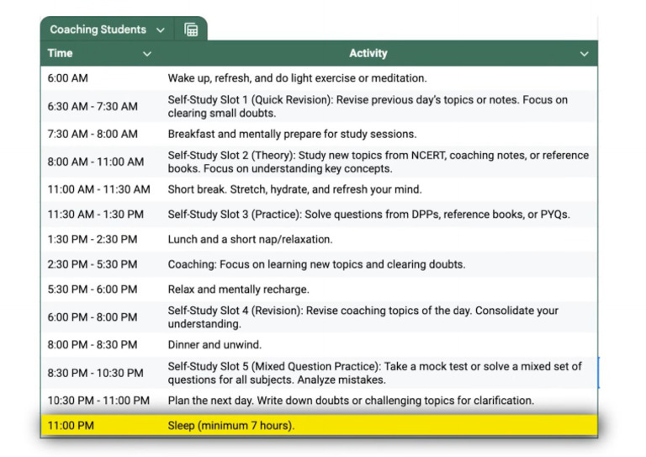Viewport: 646px width, 457px height.
Task: Select the Dinner and unwind cell
Action: 379,344
